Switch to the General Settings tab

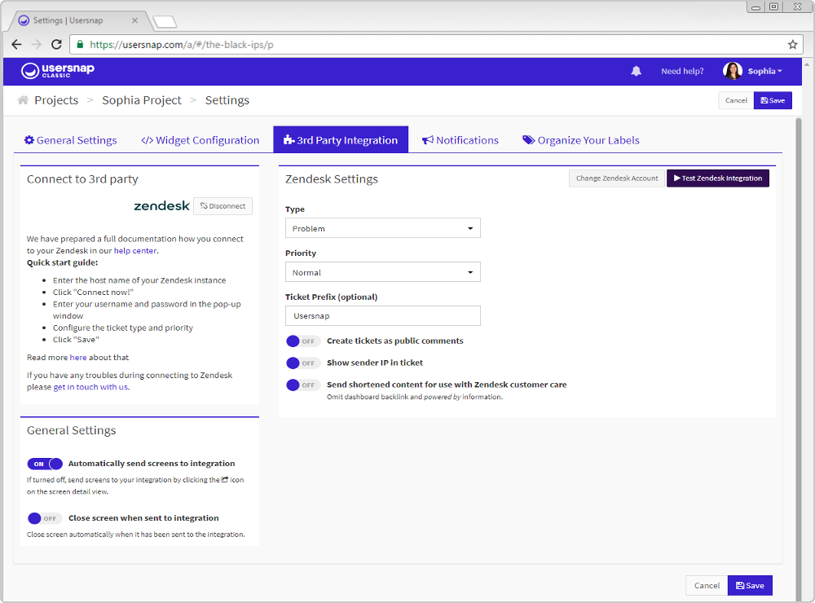(71, 140)
